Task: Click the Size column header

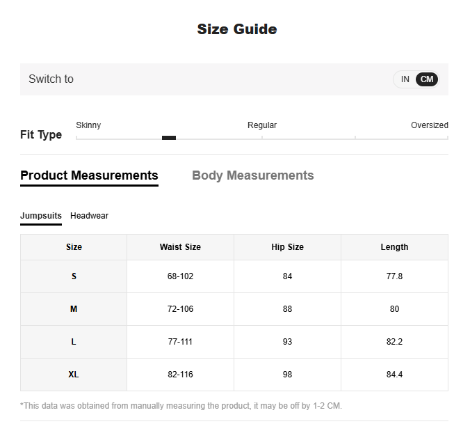Action: 74,247
